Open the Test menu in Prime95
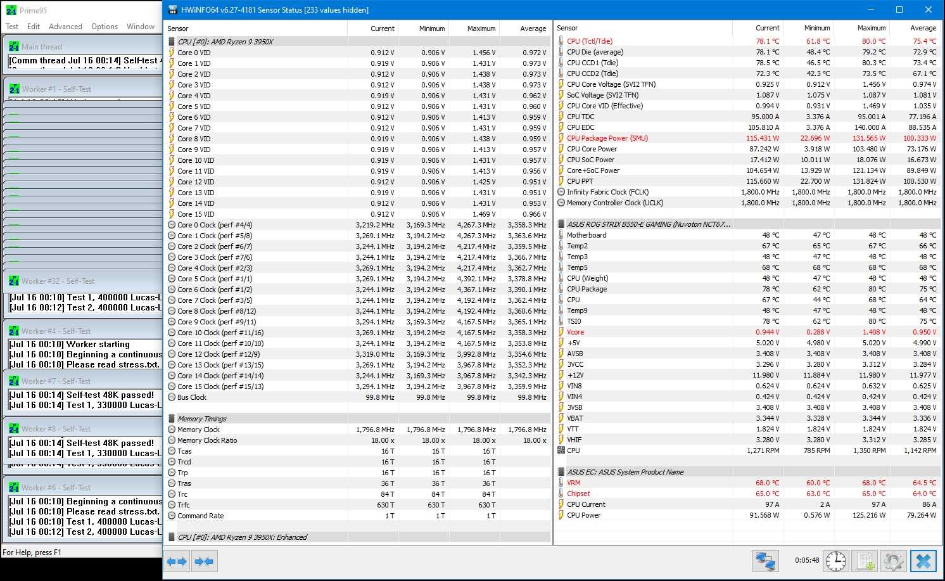Viewport: 945px width, 581px height. pyautogui.click(x=12, y=27)
